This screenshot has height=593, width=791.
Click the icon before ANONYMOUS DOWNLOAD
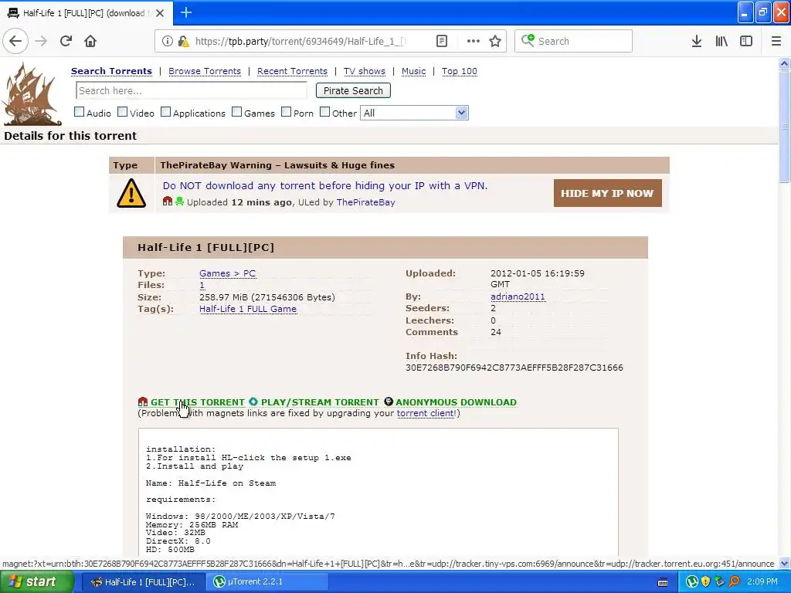pos(389,402)
